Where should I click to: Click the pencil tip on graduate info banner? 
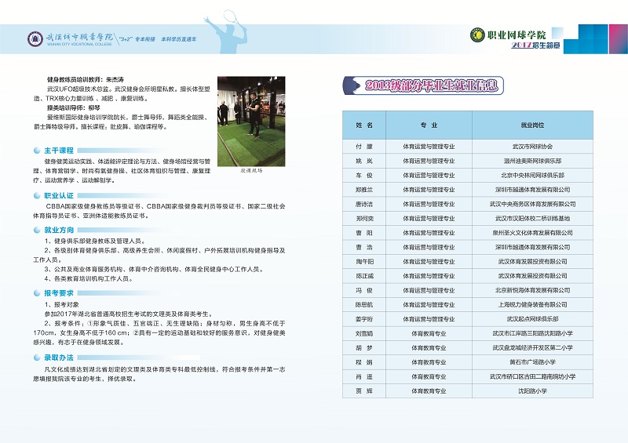coord(349,83)
